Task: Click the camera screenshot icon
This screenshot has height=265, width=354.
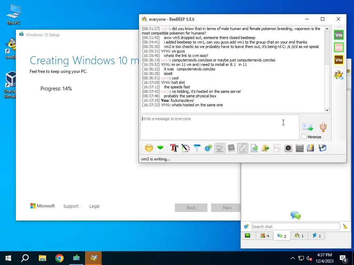Action: point(288,148)
